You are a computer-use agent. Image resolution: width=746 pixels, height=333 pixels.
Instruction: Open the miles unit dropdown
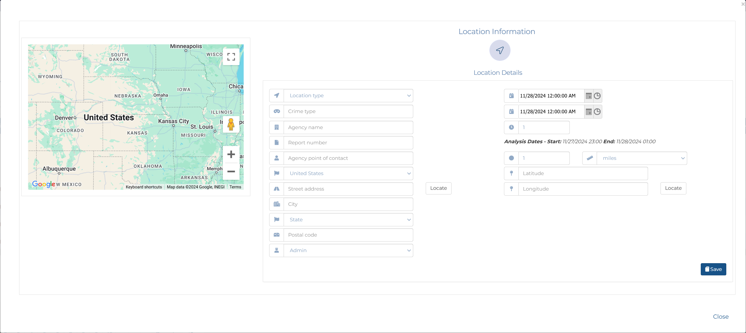click(x=641, y=158)
